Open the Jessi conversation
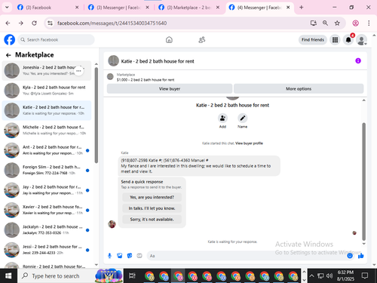 click(47, 250)
